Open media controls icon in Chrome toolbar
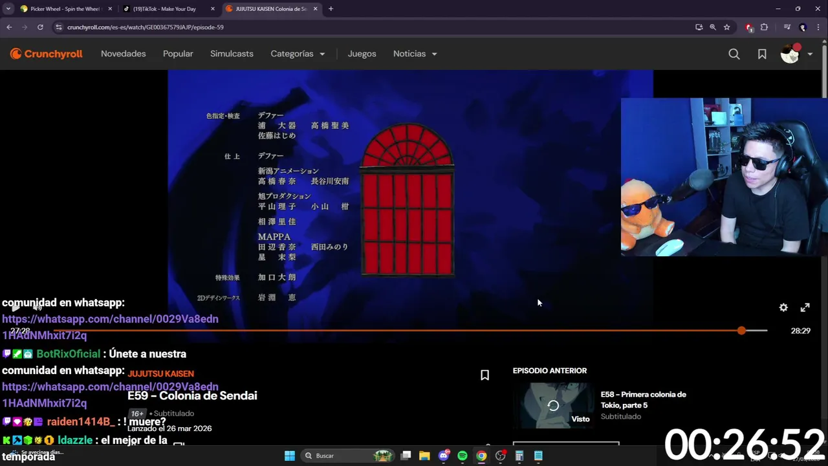Image resolution: width=828 pixels, height=466 pixels. [x=787, y=27]
